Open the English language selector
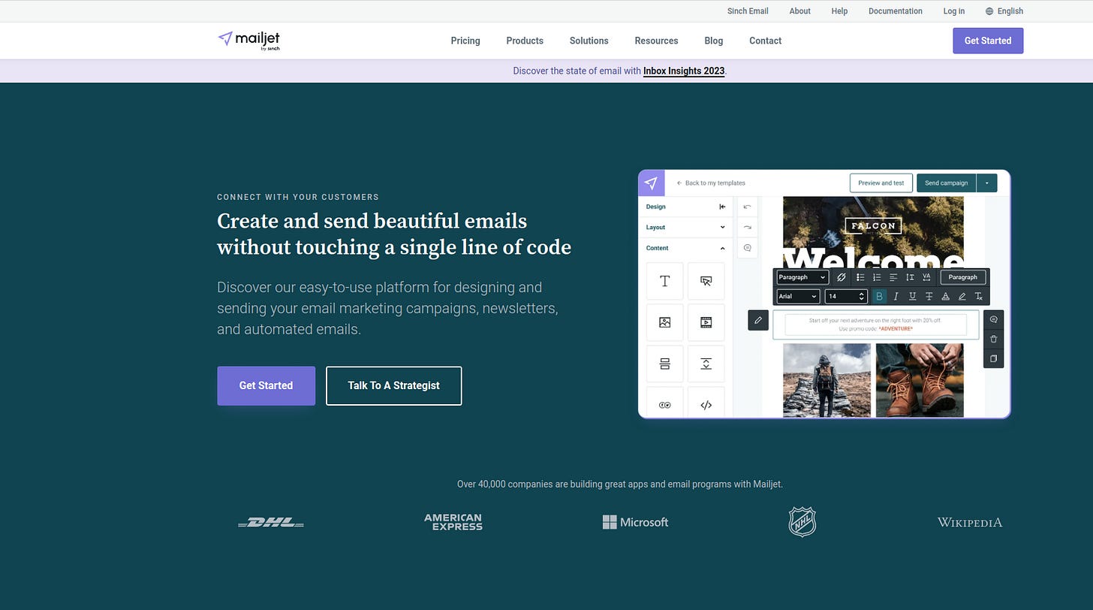1093x610 pixels. tap(1004, 11)
